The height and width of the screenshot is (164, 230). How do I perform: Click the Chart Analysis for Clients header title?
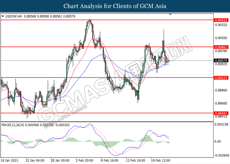click(115, 6)
